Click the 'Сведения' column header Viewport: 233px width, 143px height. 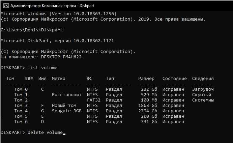(203, 79)
